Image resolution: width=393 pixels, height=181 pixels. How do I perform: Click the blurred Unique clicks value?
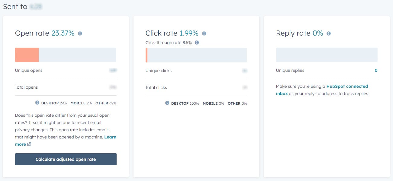click(244, 71)
